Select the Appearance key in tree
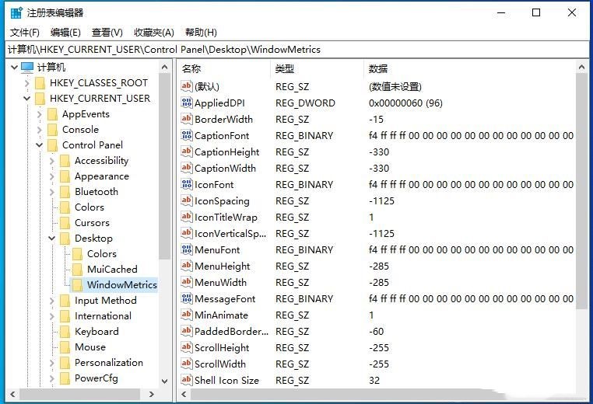Screen dimensions: 593x404 click(102, 176)
